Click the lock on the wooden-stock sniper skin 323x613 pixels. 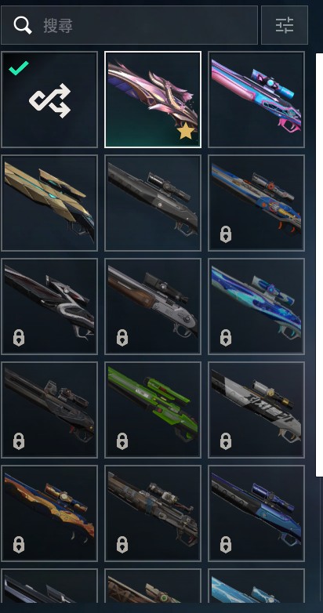tap(122, 338)
